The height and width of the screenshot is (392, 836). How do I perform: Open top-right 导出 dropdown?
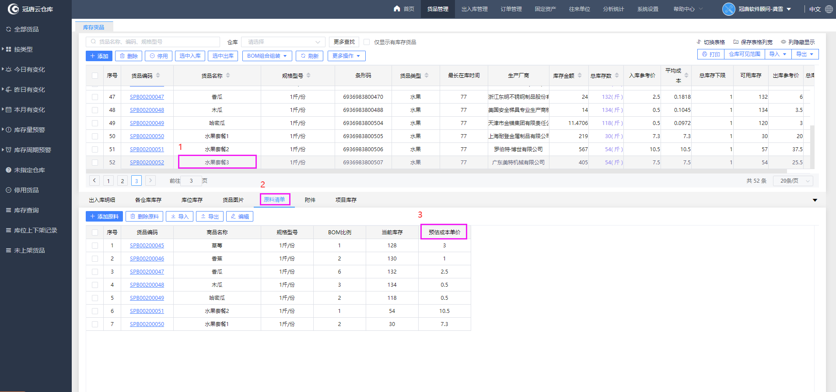pyautogui.click(x=805, y=54)
